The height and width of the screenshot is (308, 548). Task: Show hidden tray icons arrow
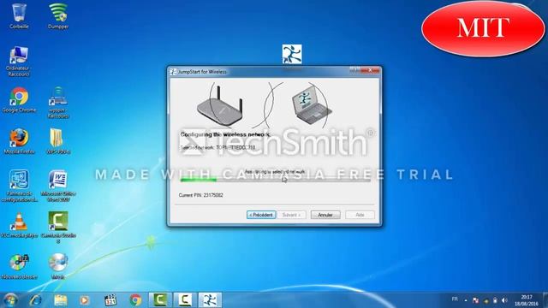[x=466, y=300]
